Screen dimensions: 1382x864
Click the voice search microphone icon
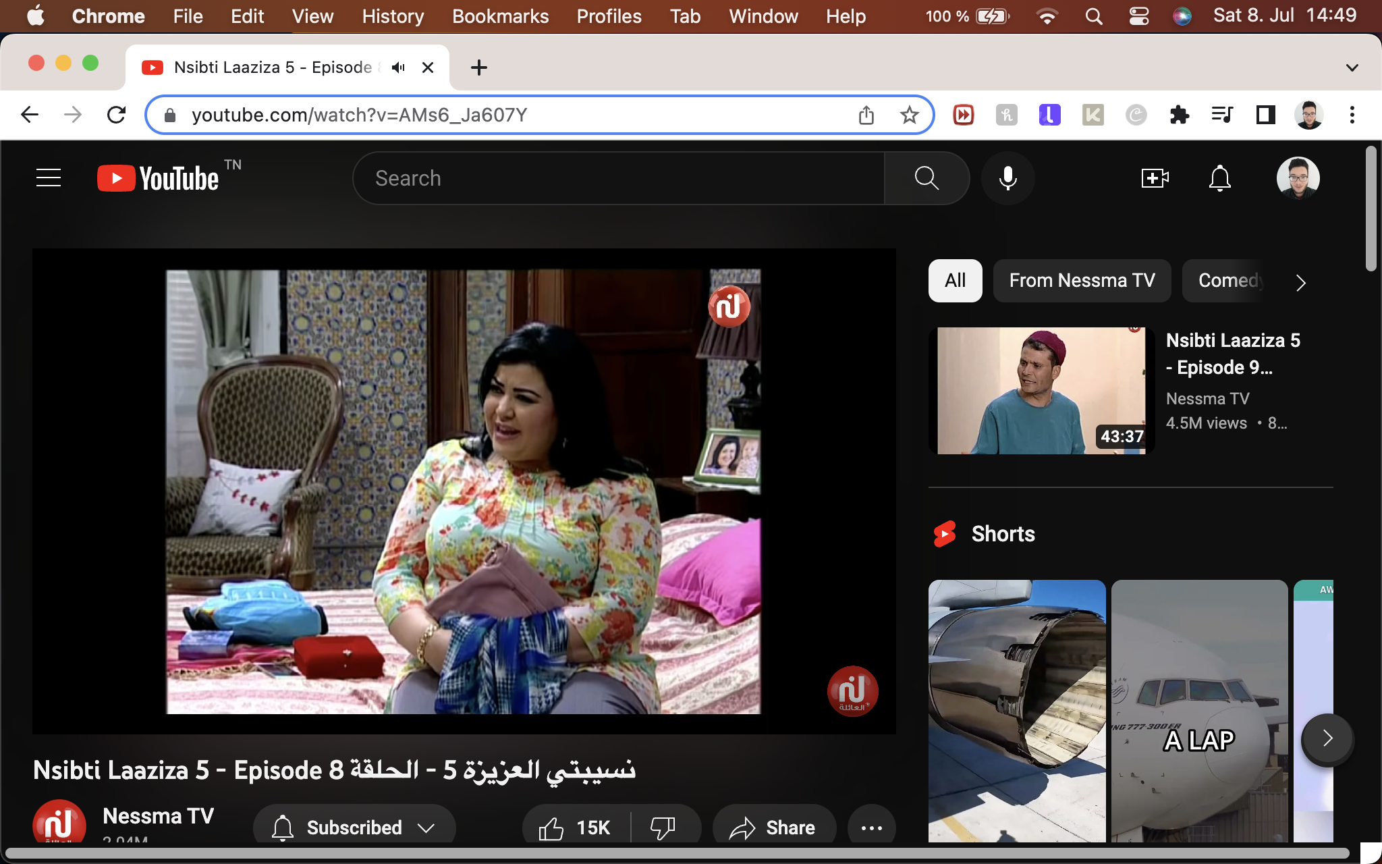pyautogui.click(x=1007, y=178)
